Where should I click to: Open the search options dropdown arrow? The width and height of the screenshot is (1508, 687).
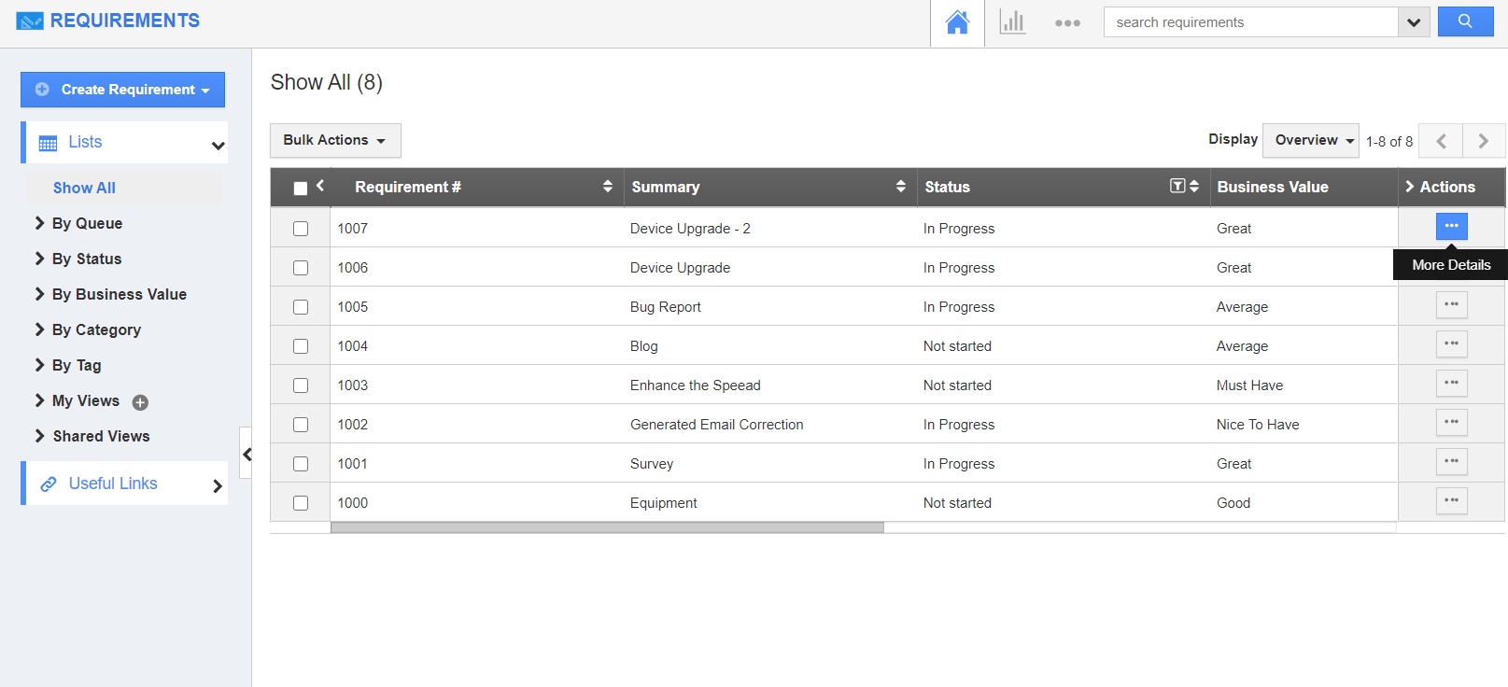click(x=1414, y=22)
